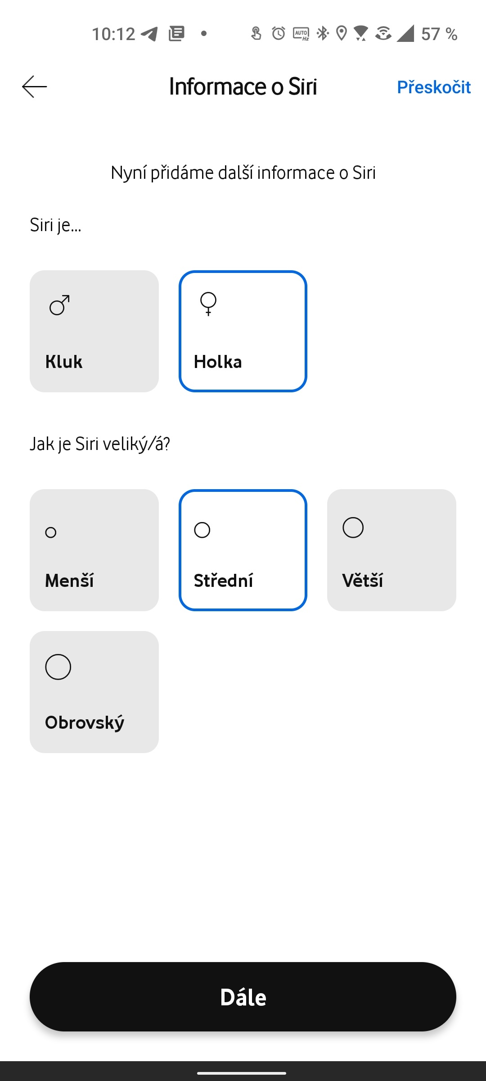Screen dimensions: 486x1081
Task: Tap the female symbol icon
Action: click(208, 304)
